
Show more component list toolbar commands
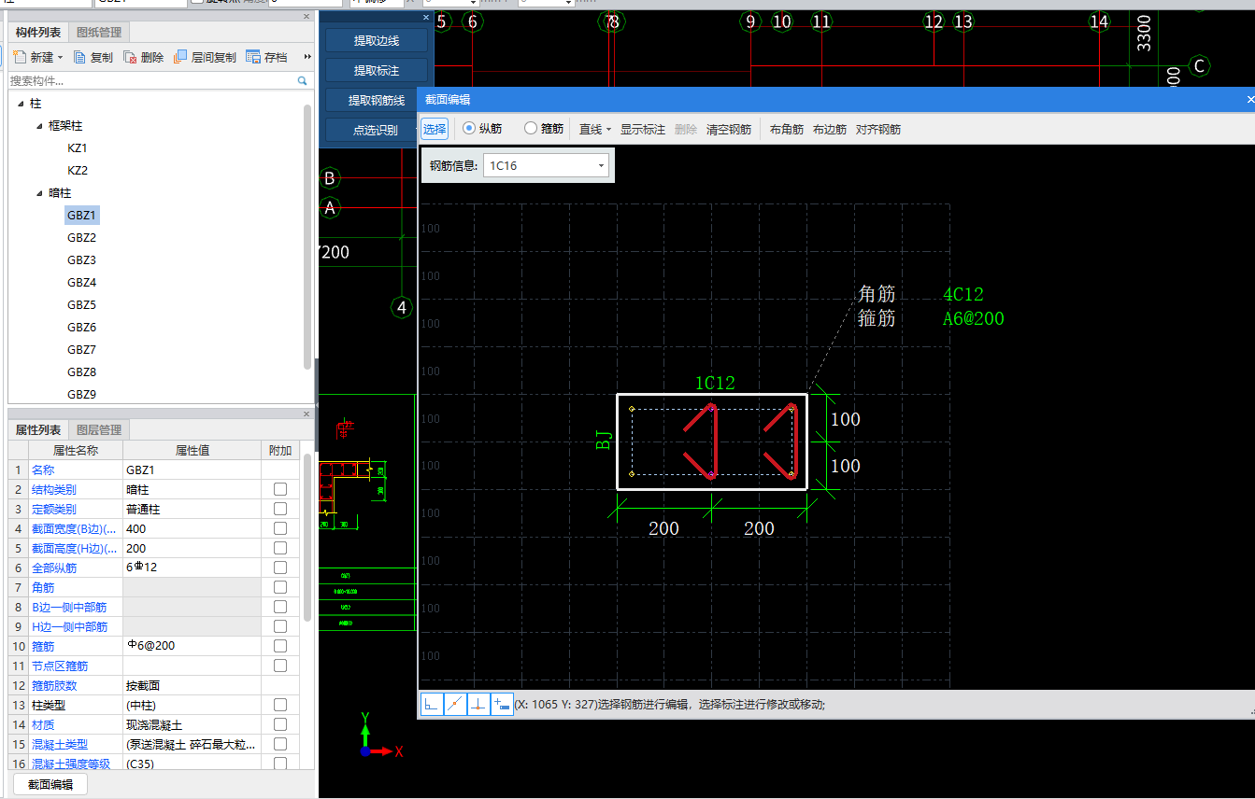[x=307, y=57]
